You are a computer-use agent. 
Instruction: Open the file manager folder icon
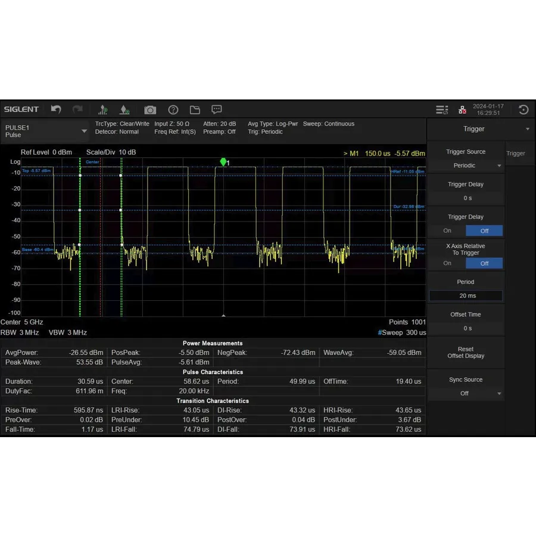click(195, 110)
